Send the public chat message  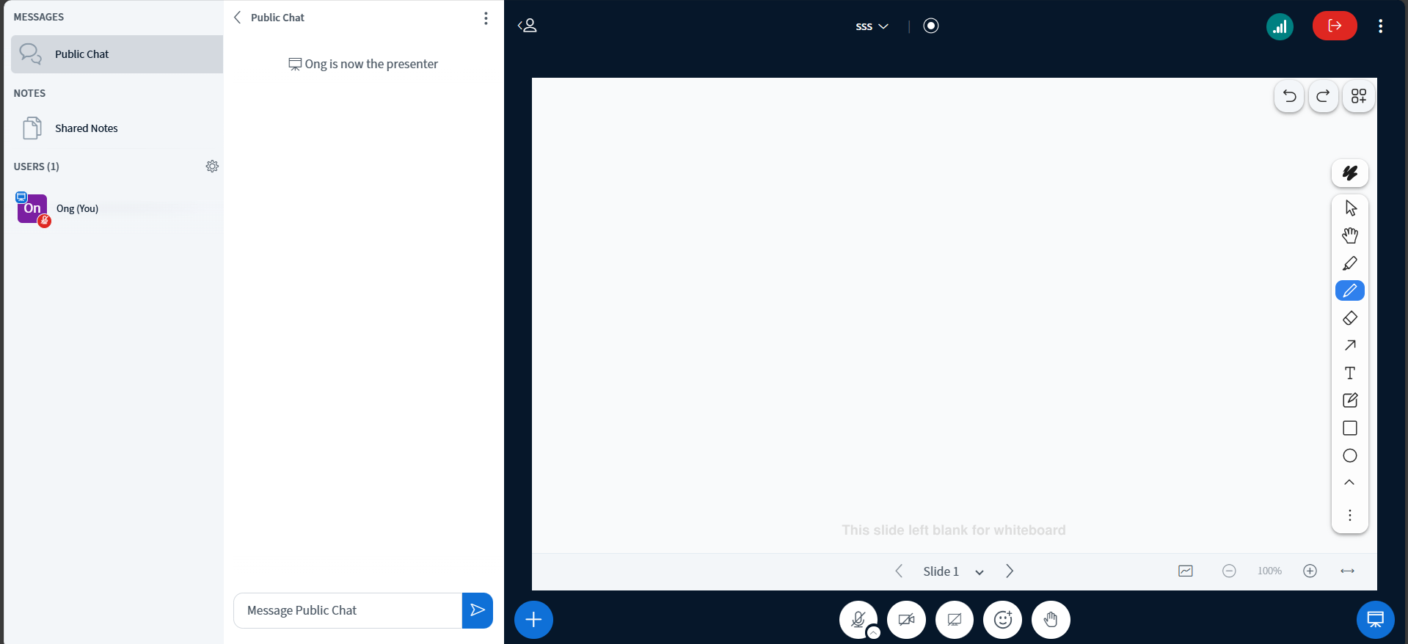477,610
